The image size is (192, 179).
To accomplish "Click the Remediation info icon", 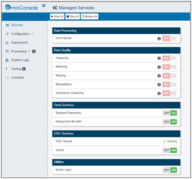I will click(159, 85).
